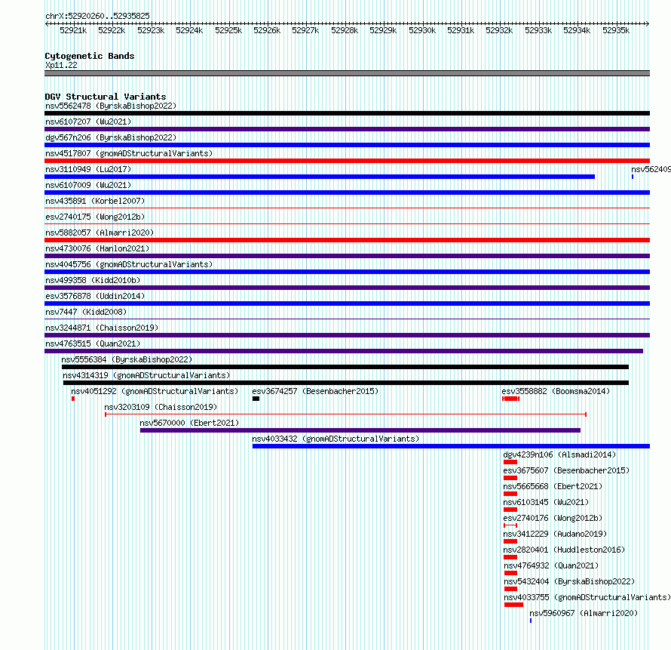Select the esv2740176 (Wong2012b) variant label
The image size is (671, 650).
click(553, 518)
